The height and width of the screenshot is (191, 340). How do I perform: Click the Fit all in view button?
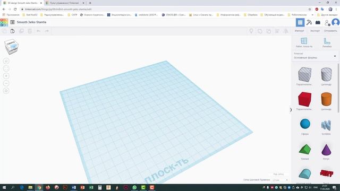point(6,68)
